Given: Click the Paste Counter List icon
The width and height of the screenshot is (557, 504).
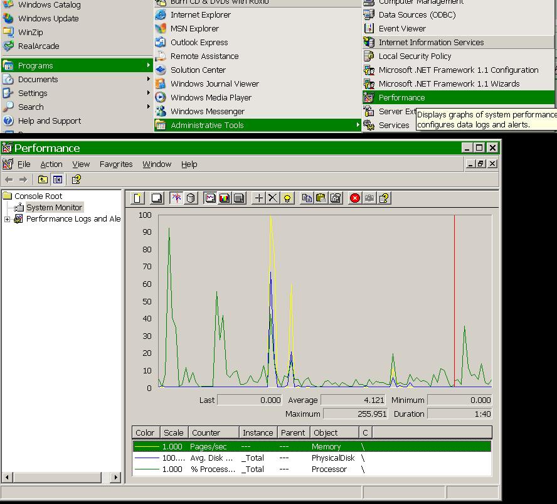Looking at the screenshot, I should pos(321,198).
